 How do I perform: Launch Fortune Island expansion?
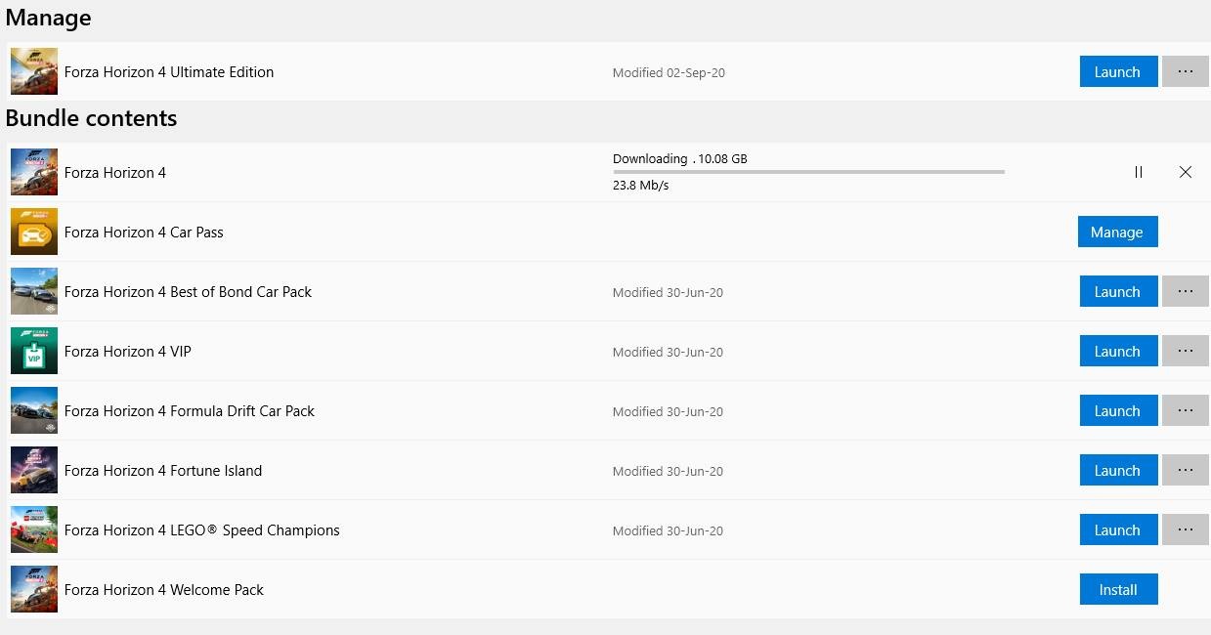pos(1118,470)
